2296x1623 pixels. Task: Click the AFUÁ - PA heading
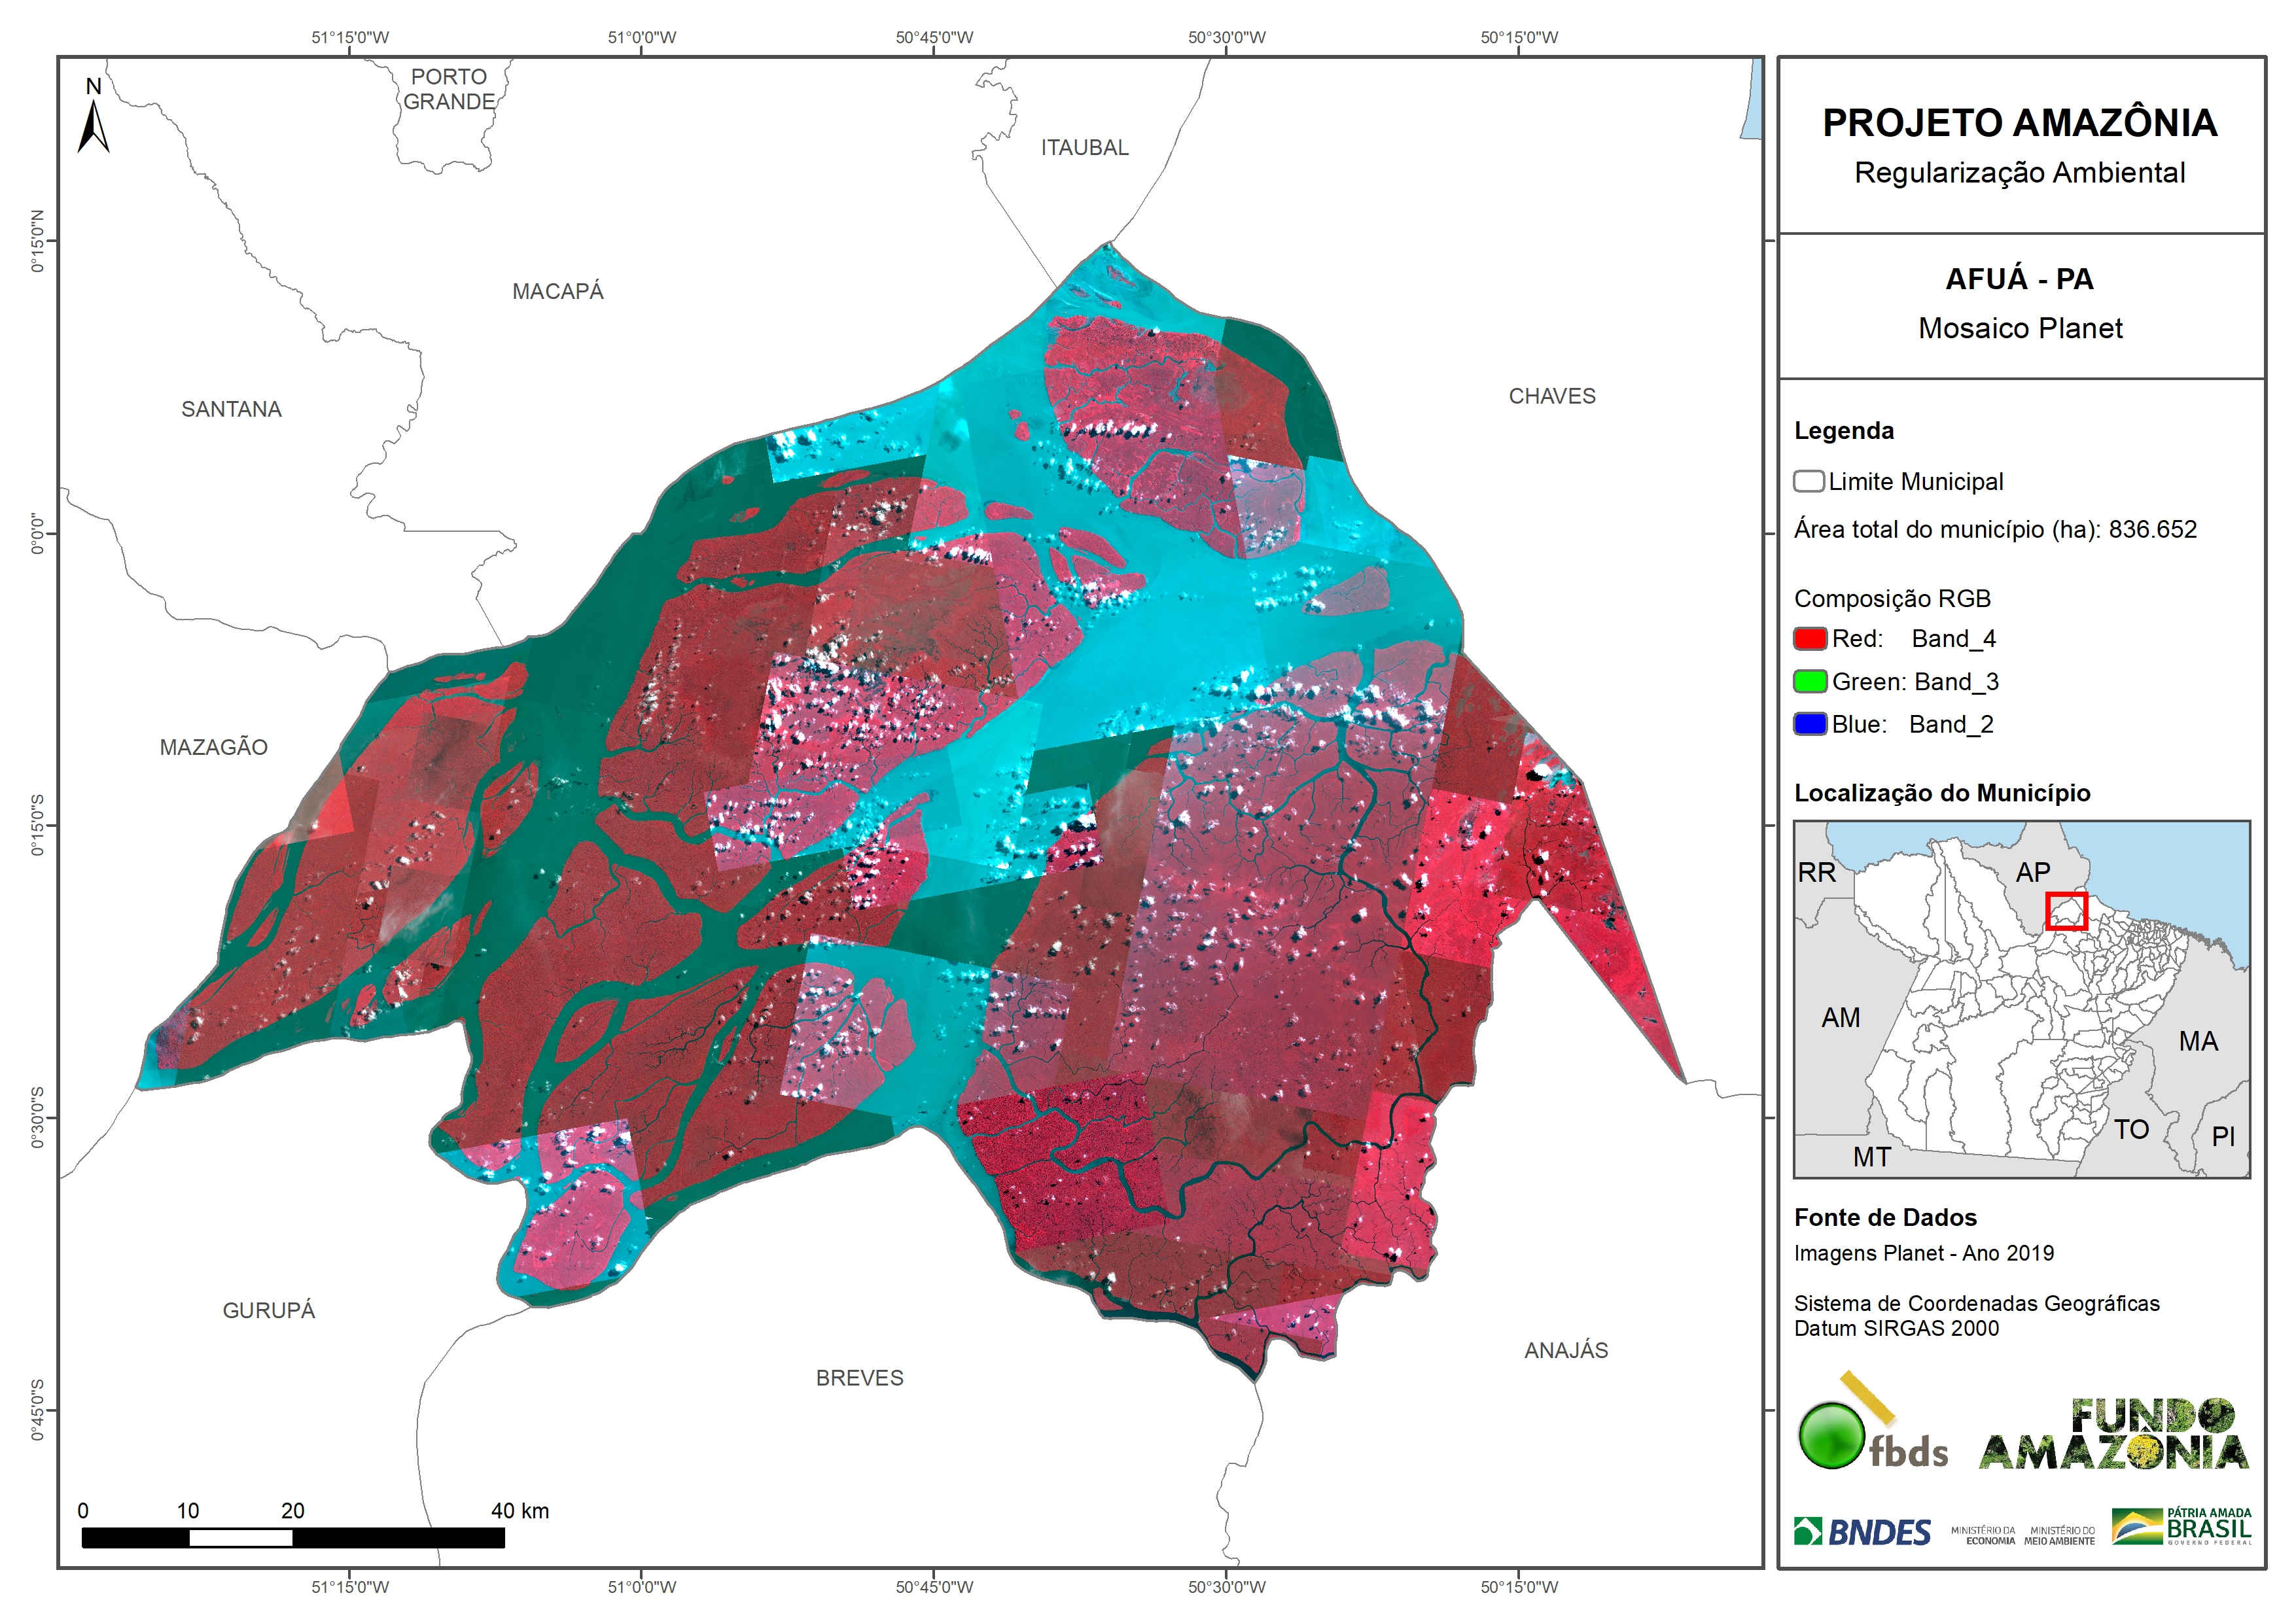(x=2019, y=279)
